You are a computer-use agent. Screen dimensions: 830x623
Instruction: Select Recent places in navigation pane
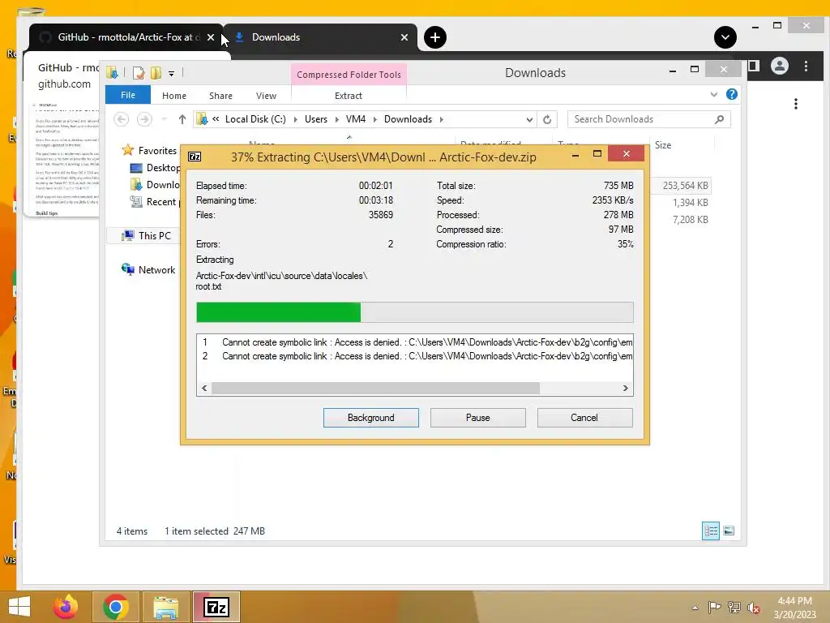click(x=155, y=202)
